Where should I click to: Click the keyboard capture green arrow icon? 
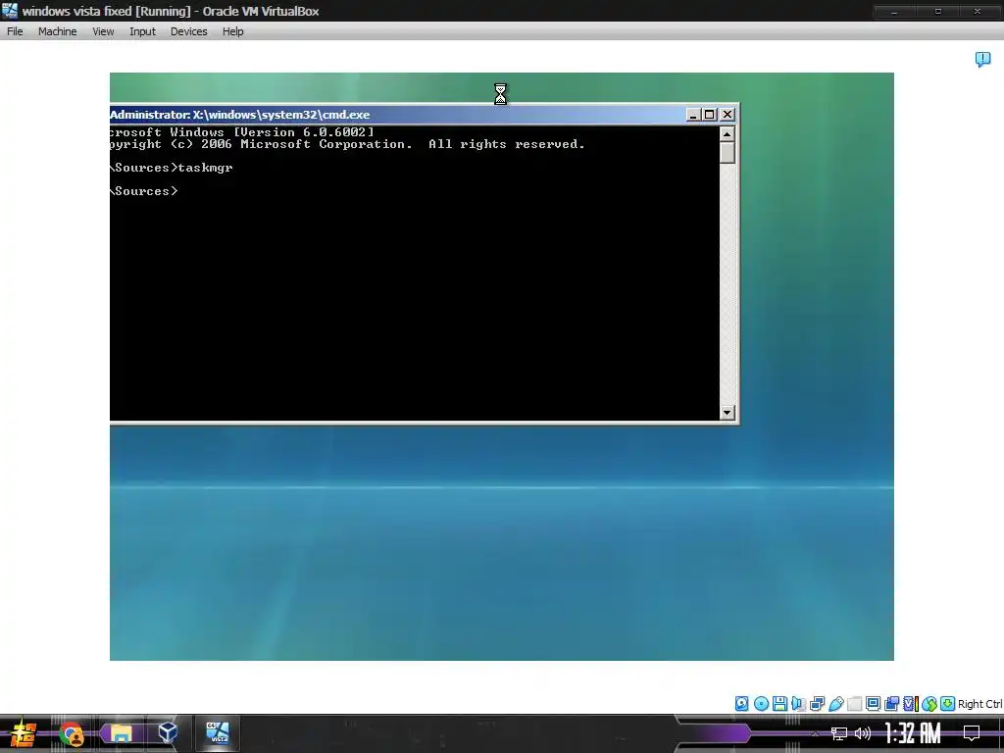(x=948, y=704)
